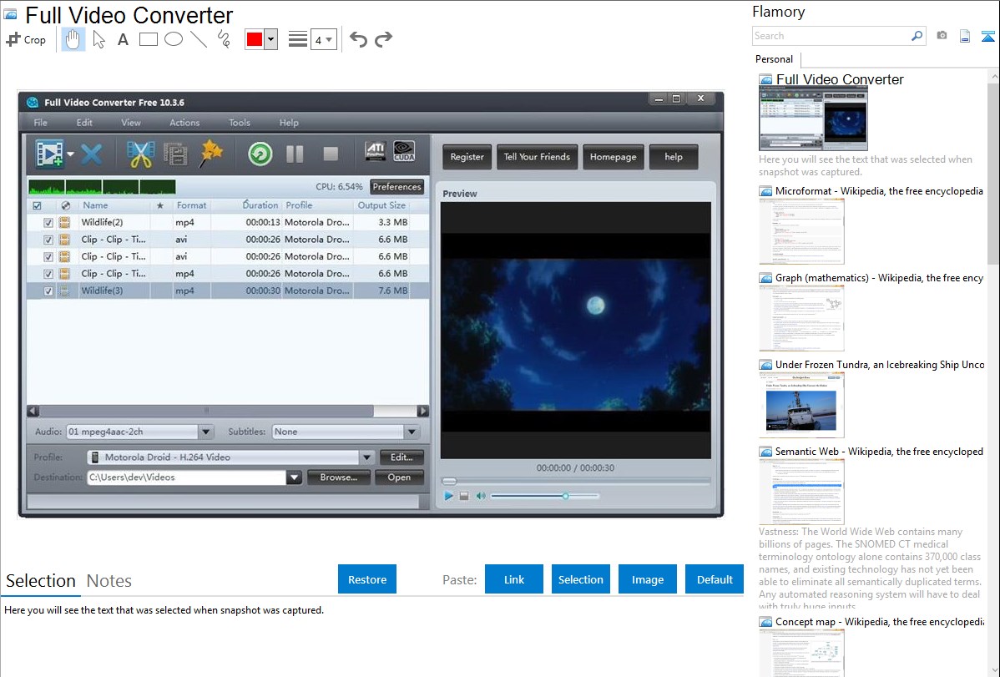Toggle the select-all checkbox in the list header
This screenshot has height=677, width=1000.
point(36,205)
